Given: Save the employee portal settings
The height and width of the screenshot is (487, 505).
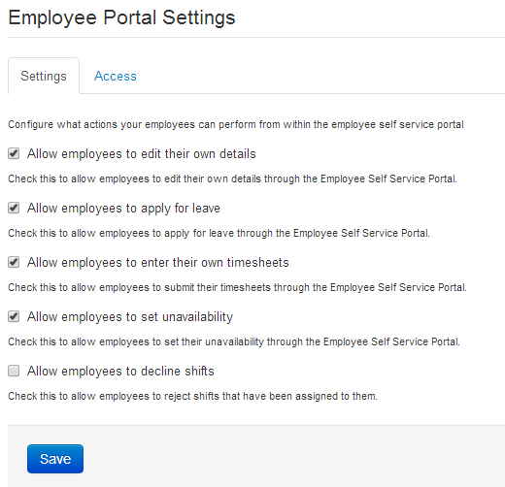Looking at the screenshot, I should (x=55, y=459).
